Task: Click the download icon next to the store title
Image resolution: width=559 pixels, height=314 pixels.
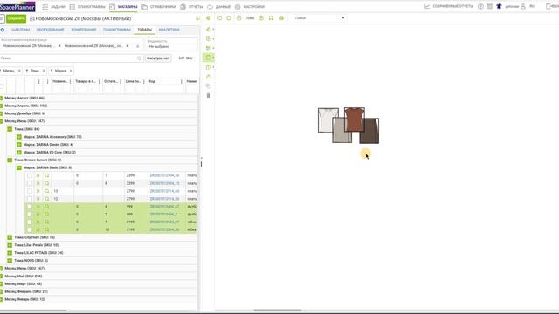Action: click(x=197, y=18)
